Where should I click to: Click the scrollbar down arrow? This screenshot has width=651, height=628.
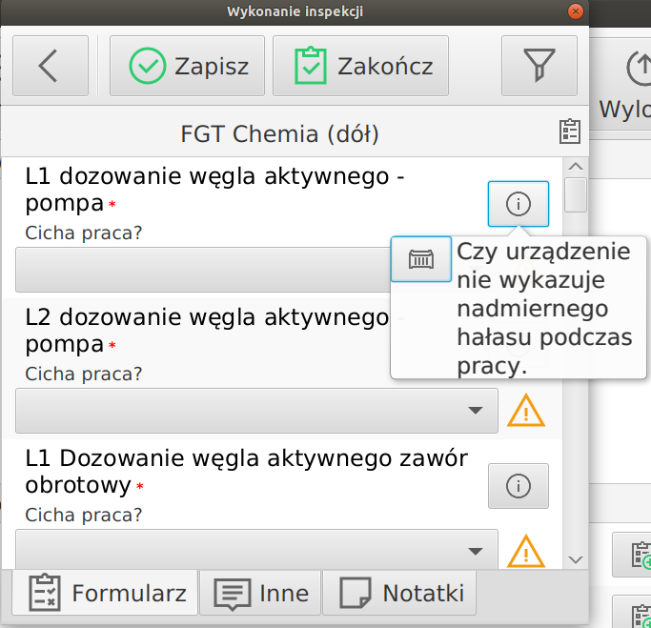pyautogui.click(x=576, y=560)
